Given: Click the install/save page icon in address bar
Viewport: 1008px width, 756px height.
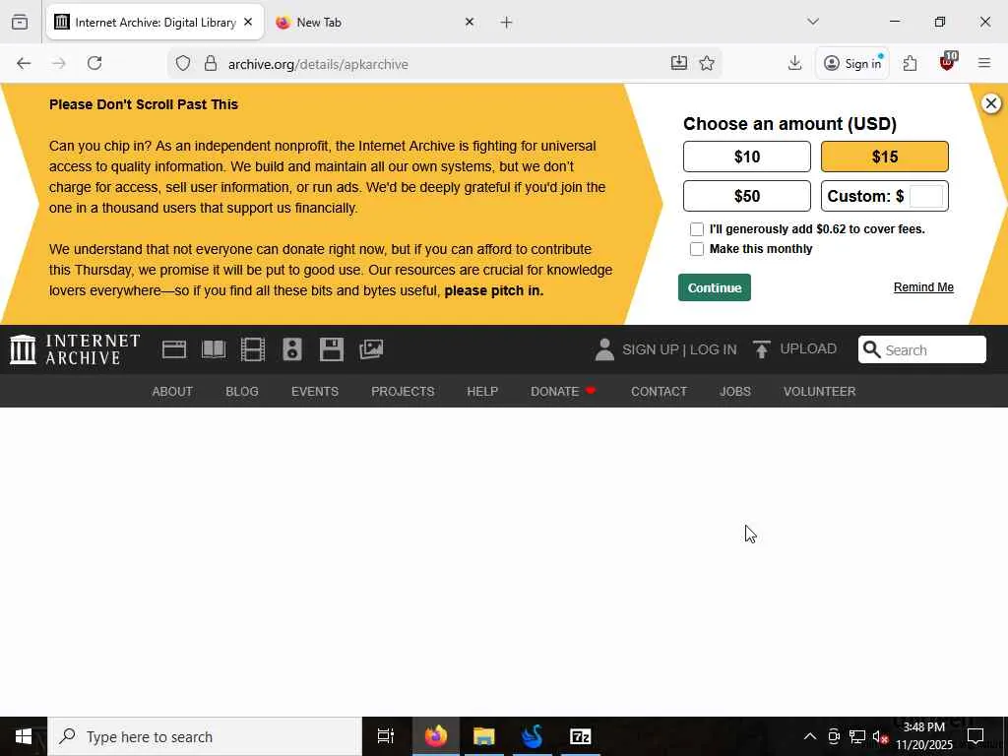Looking at the screenshot, I should click(x=679, y=64).
